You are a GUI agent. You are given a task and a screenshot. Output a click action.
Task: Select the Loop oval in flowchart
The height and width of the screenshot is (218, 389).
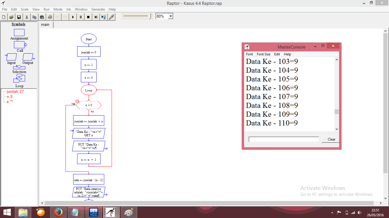pos(89,90)
